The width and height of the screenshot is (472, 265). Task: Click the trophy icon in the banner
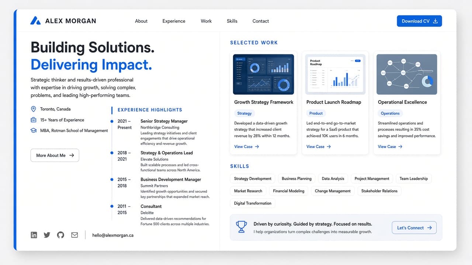click(241, 227)
